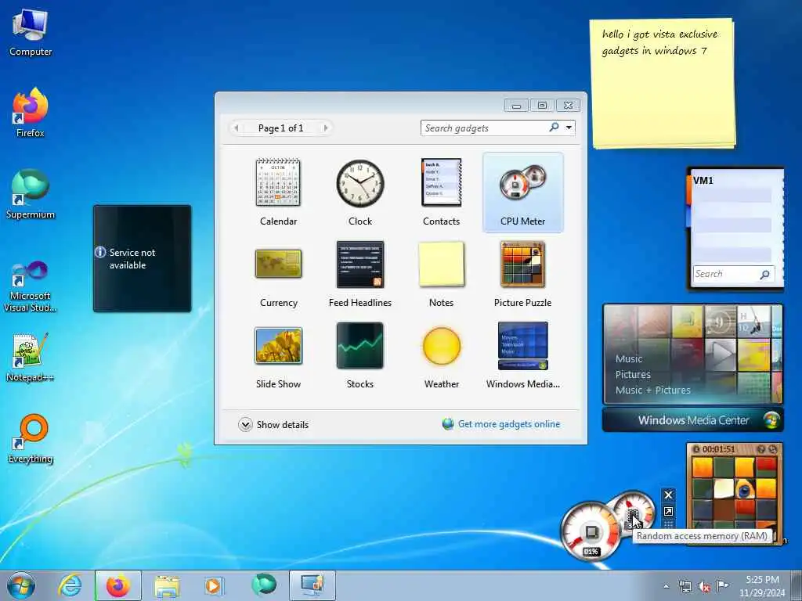Open the Action Center flag icon
The image size is (802, 601).
point(722,586)
